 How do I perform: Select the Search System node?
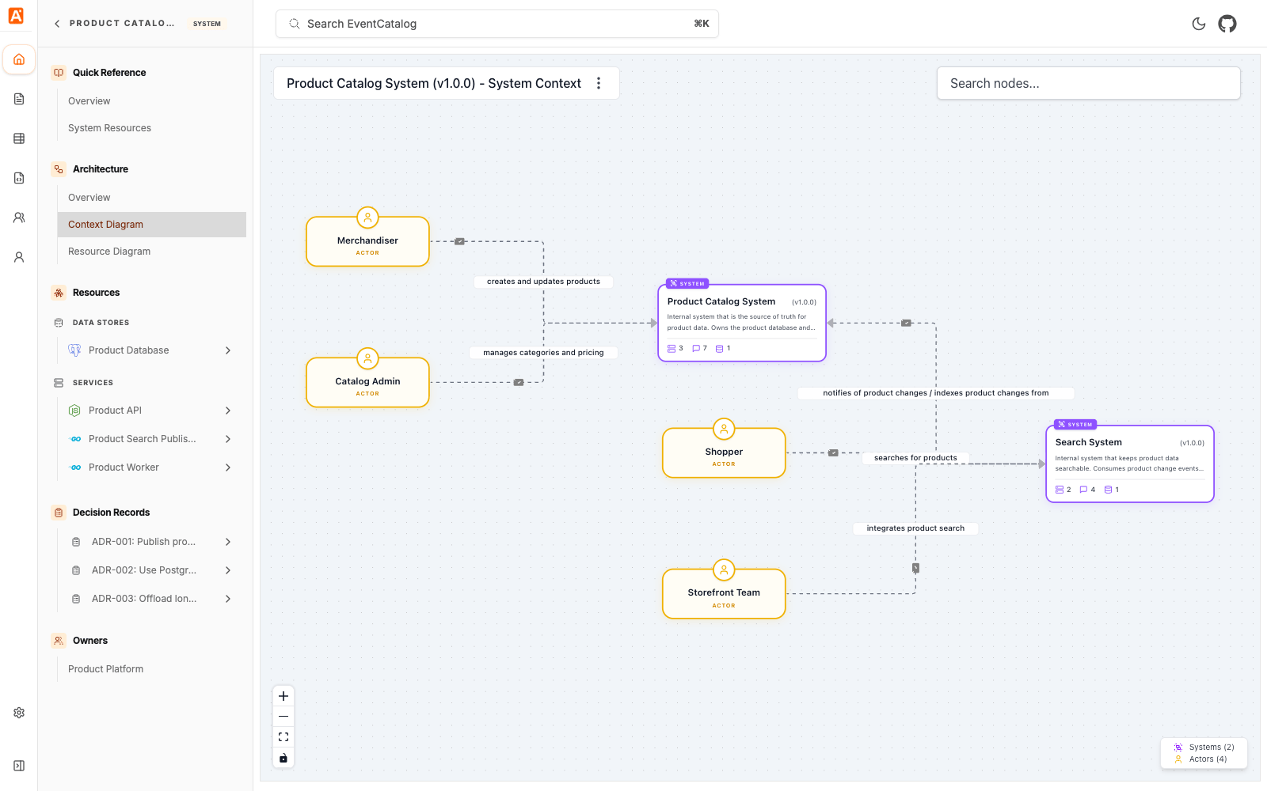click(x=1130, y=464)
